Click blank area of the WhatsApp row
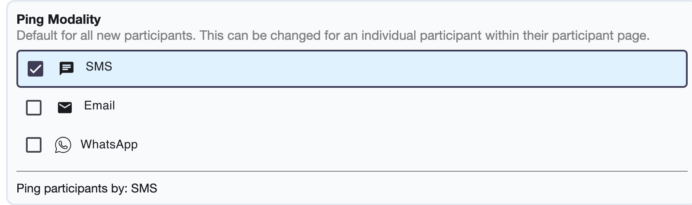 (x=389, y=145)
